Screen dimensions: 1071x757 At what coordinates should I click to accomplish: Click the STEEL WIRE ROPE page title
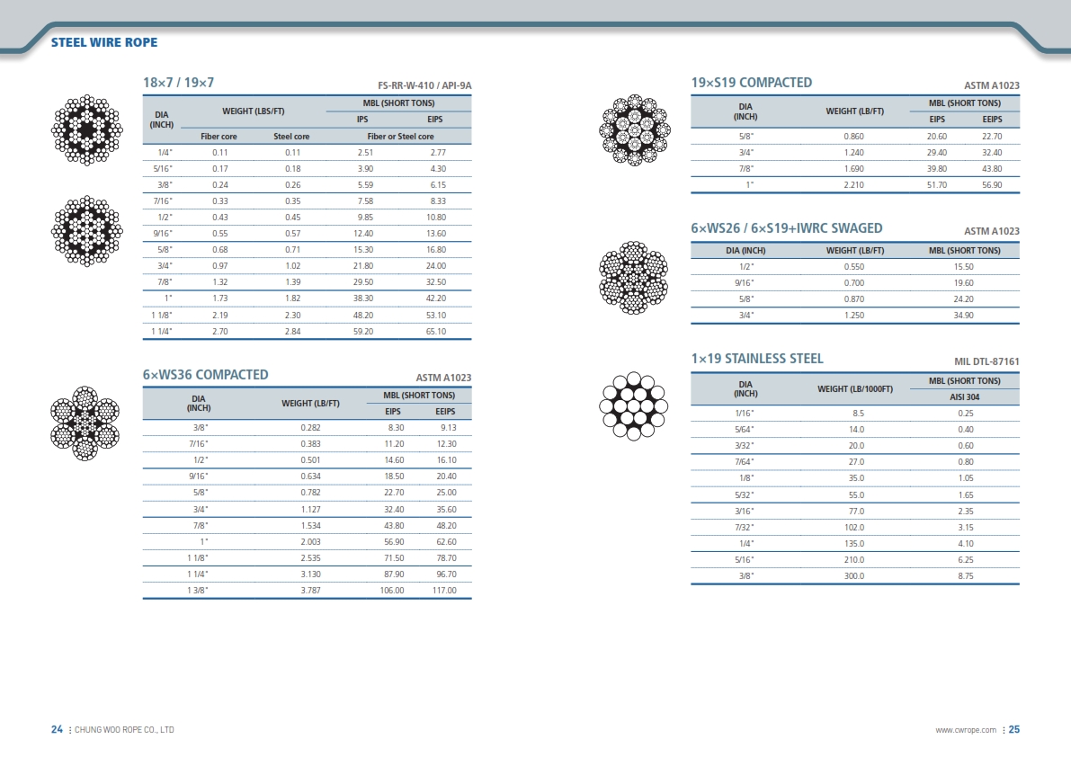point(103,42)
